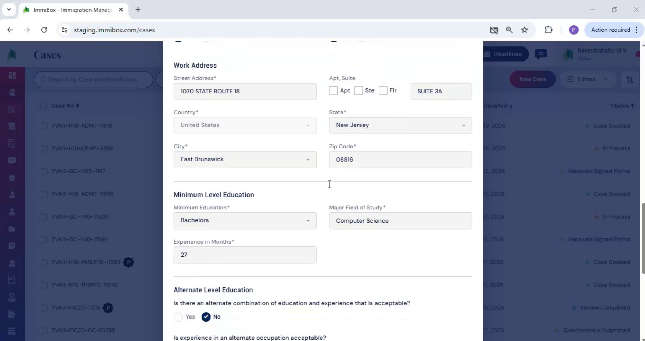The height and width of the screenshot is (341, 645).
Task: Open the City dropdown showing East Brunswick
Action: tap(245, 159)
